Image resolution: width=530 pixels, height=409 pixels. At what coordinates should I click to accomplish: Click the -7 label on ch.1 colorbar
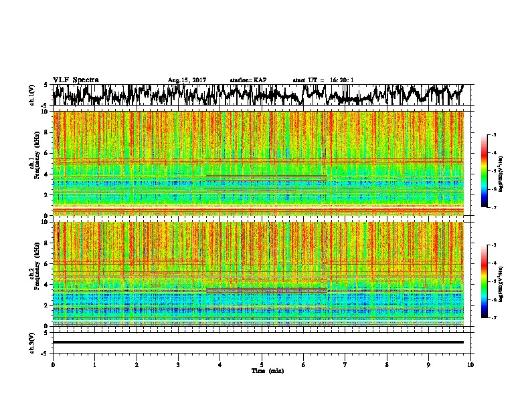pos(494,207)
